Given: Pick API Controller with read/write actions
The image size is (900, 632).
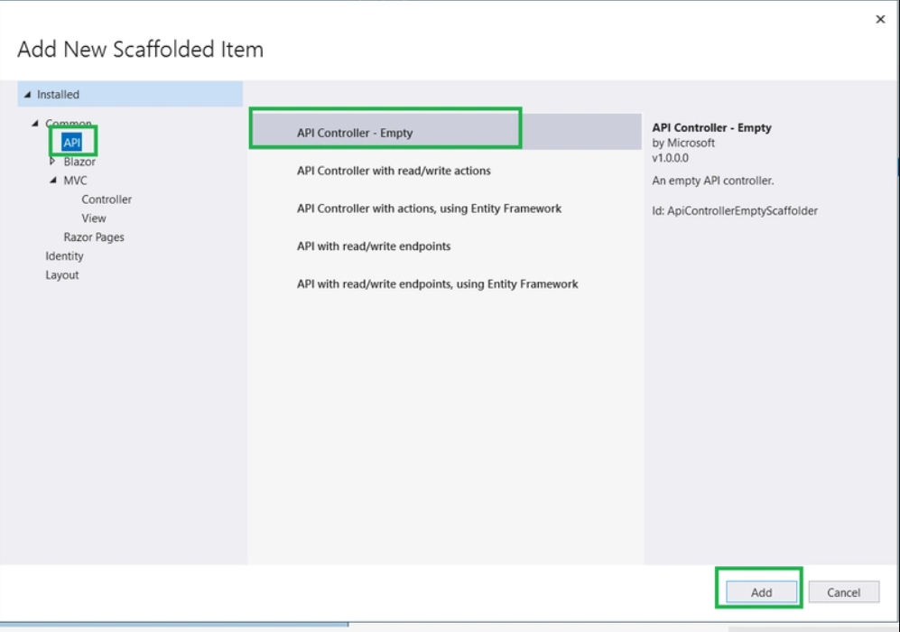Looking at the screenshot, I should [394, 171].
